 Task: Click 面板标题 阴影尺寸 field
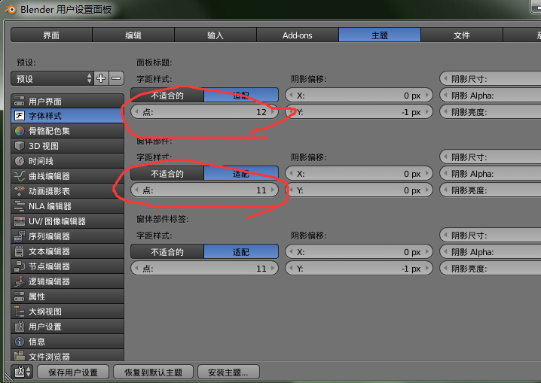[x=491, y=79]
